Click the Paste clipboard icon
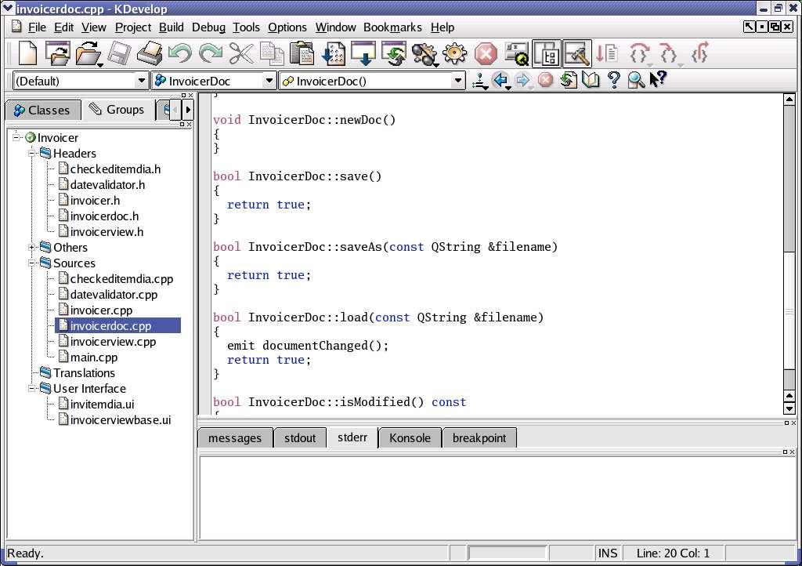 coord(302,53)
